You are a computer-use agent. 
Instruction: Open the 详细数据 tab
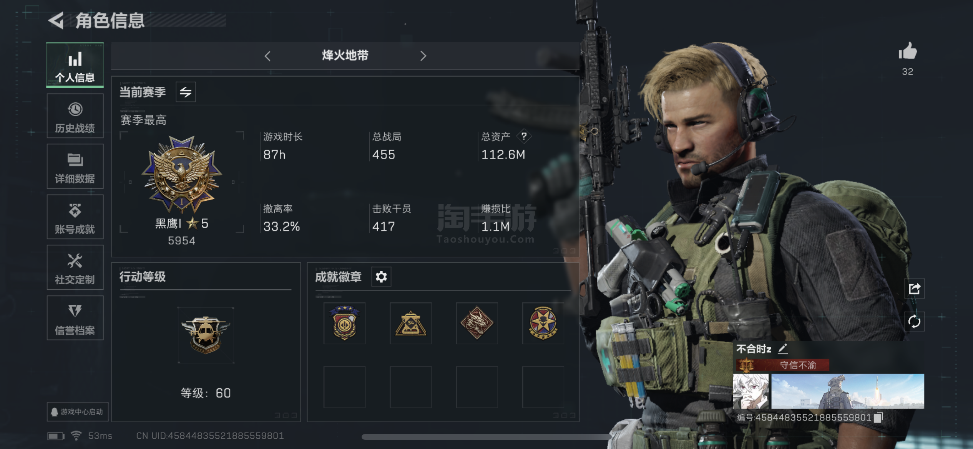[75, 167]
